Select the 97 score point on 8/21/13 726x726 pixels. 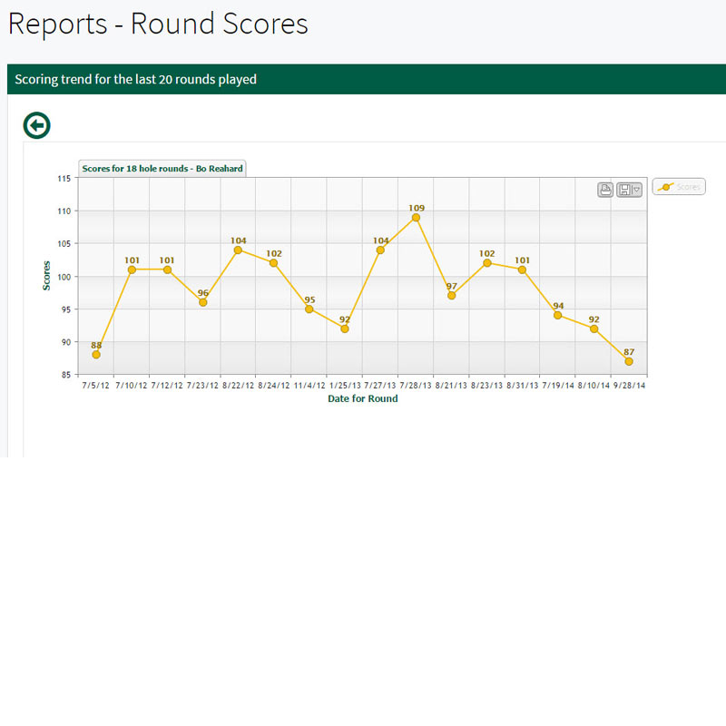tap(451, 295)
